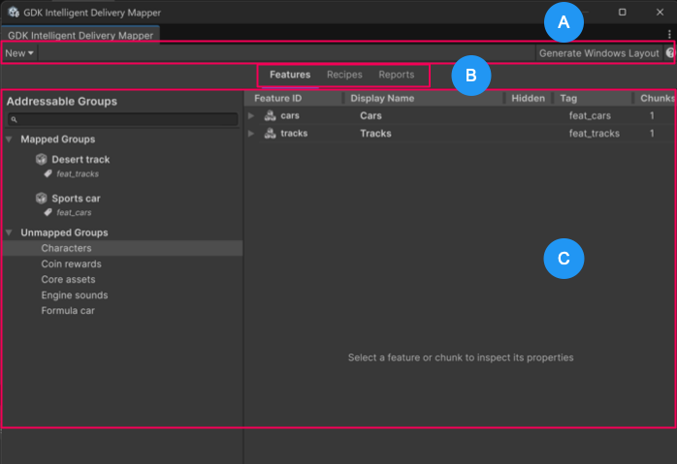The height and width of the screenshot is (464, 677).
Task: Expand the tracks feature row
Action: point(251,134)
